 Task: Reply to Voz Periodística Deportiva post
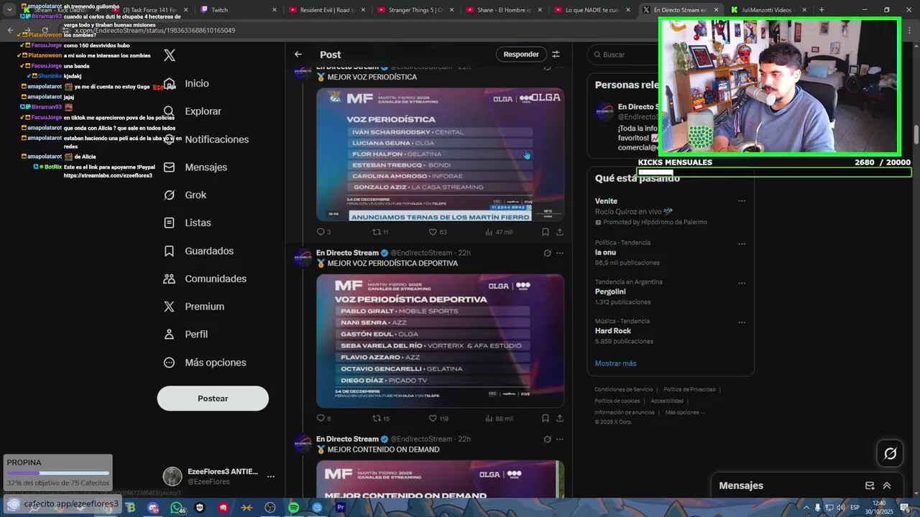click(323, 419)
